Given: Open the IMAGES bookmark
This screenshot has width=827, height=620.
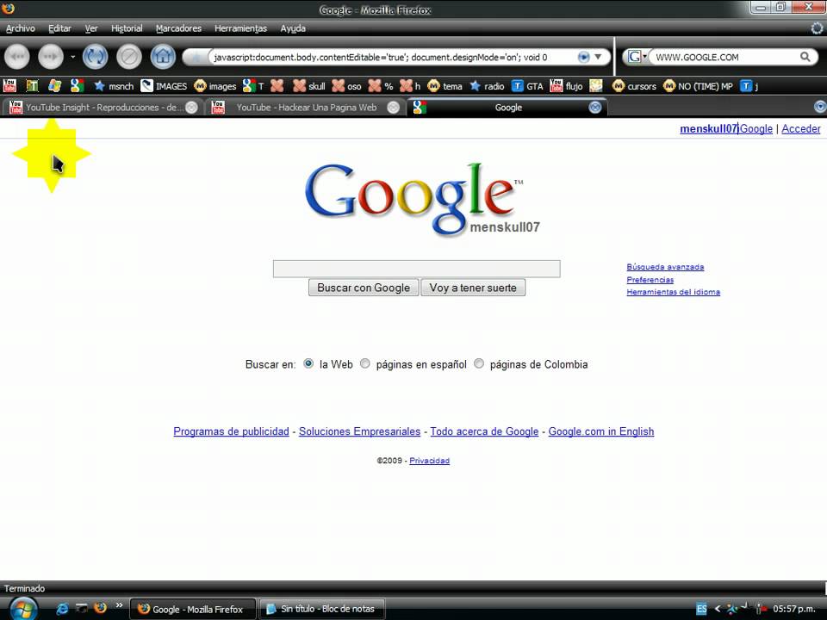Looking at the screenshot, I should [164, 86].
